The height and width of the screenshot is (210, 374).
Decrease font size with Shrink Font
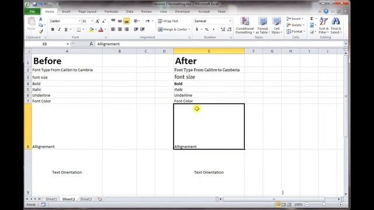pos(104,21)
